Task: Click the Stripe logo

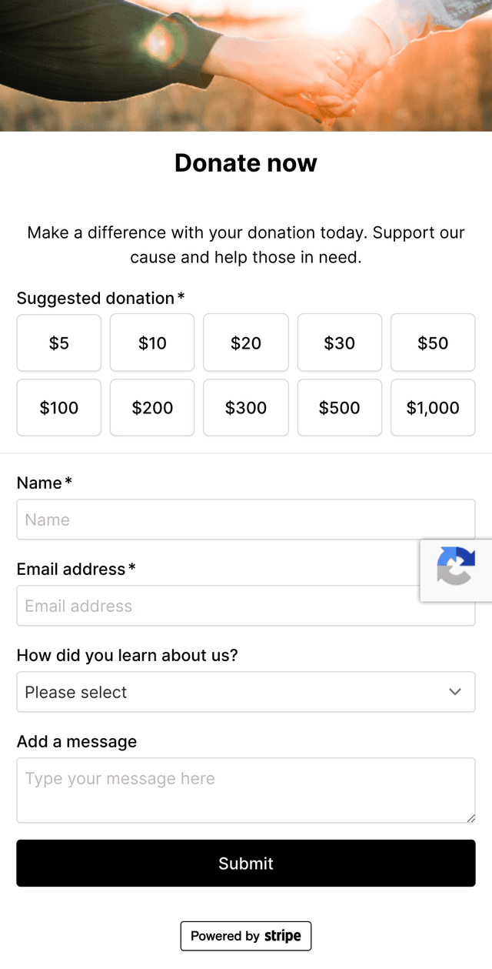Action: 282,936
